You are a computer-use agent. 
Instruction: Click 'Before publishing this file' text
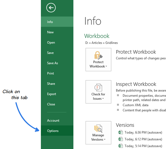click(x=141, y=90)
